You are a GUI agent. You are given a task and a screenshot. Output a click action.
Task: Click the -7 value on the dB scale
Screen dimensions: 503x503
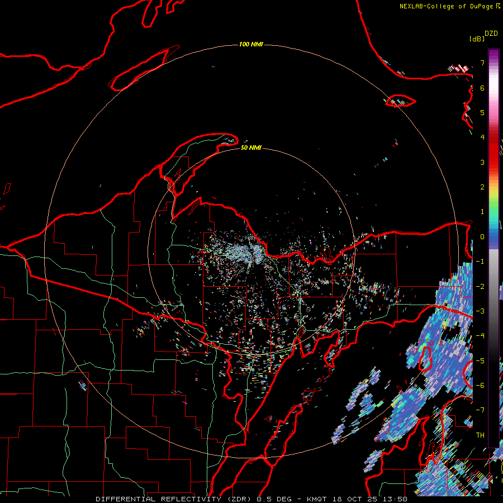pos(480,410)
